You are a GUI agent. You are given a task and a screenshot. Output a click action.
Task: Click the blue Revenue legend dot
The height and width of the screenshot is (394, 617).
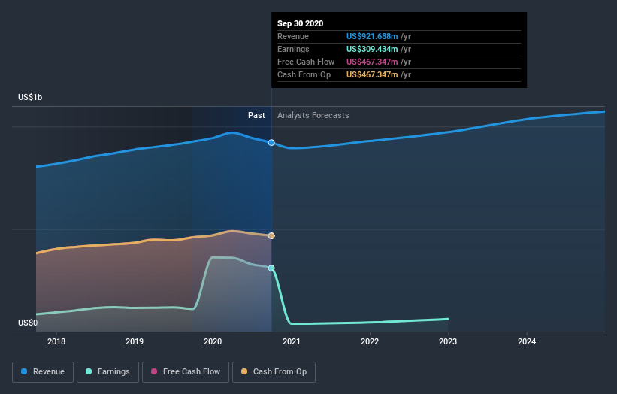pyautogui.click(x=24, y=371)
